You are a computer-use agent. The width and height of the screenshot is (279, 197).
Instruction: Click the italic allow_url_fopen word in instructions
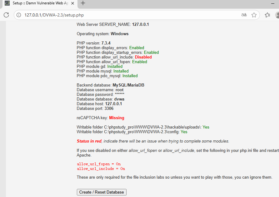pos(143,151)
